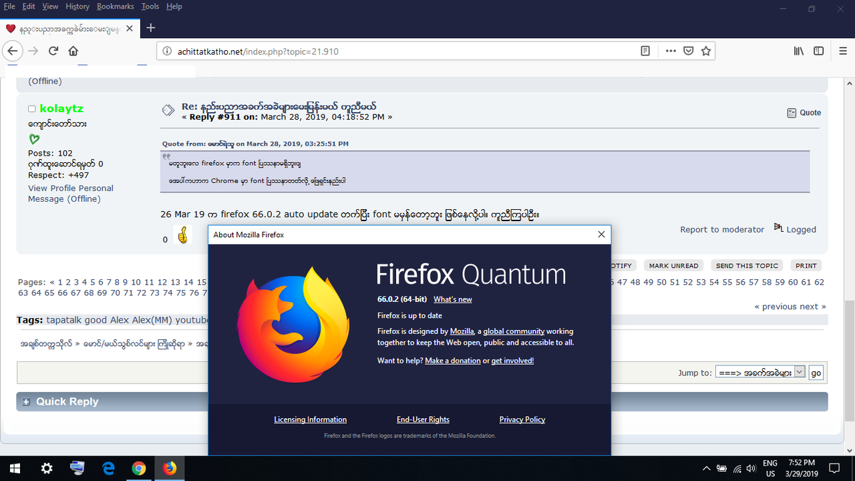The height and width of the screenshot is (481, 855).
Task: Click the What's new link
Action: [452, 299]
